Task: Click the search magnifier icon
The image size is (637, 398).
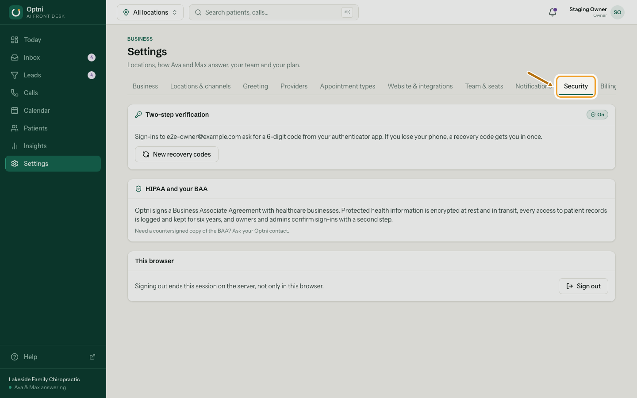Action: [198, 12]
